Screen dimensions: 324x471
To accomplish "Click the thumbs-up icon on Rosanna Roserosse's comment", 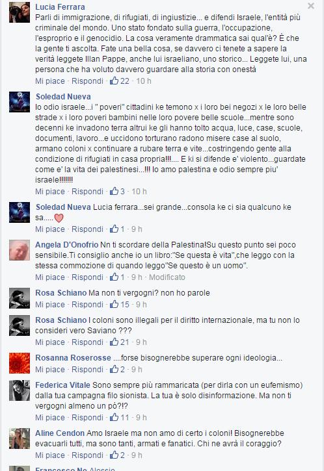I will [114, 369].
